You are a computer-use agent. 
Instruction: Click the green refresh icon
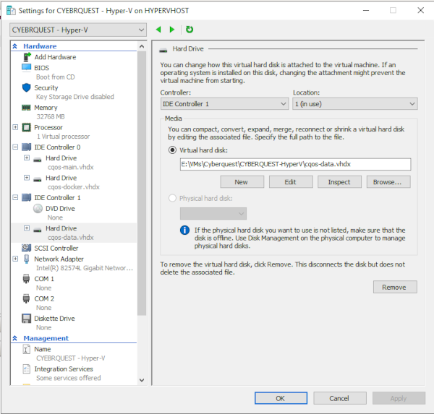click(190, 30)
